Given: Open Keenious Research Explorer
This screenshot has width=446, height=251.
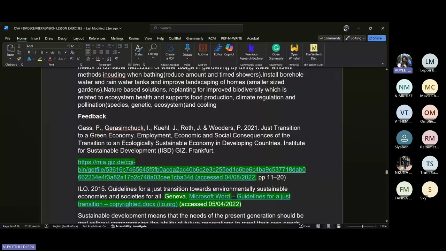Looking at the screenshot, I should [251, 52].
